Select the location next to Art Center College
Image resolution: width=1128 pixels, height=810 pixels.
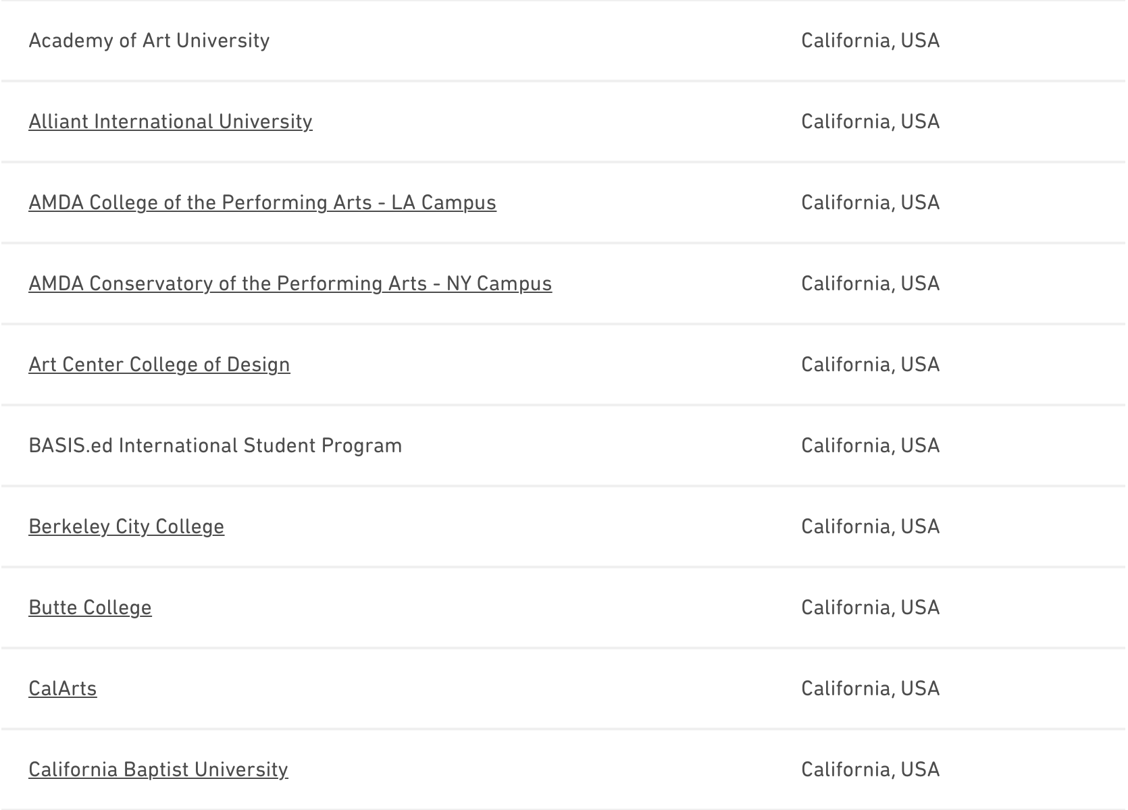pos(870,364)
